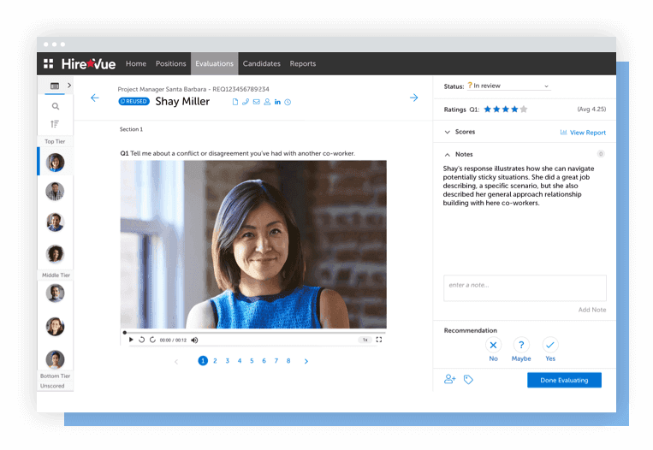Click the Done Evaluating button
The width and height of the screenshot is (653, 450).
564,380
